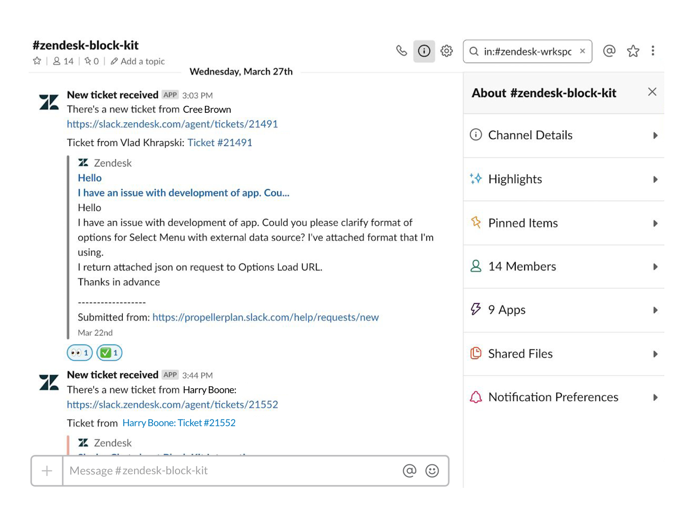Image resolution: width=693 pixels, height=525 pixels.
Task: Open the more options vertical dots menu
Action: point(653,51)
